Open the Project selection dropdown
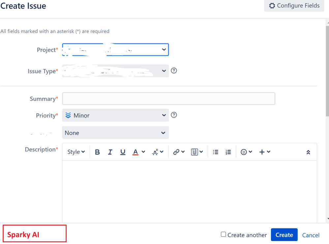The image size is (329, 244). (115, 50)
